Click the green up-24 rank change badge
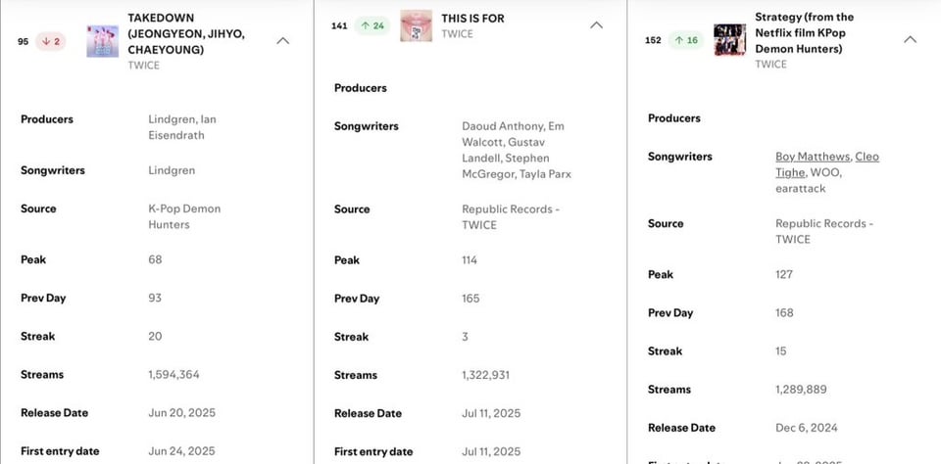The image size is (941, 464). pyautogui.click(x=371, y=25)
